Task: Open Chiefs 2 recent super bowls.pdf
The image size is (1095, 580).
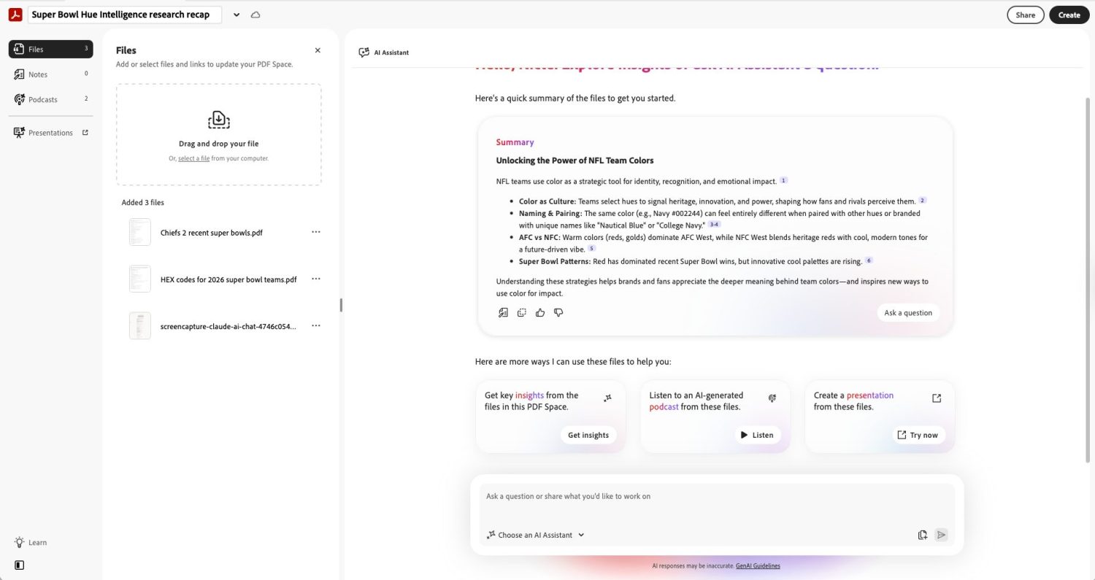Action: point(212,233)
